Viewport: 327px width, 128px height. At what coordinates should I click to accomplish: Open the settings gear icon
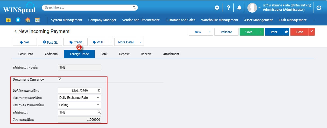pos(217,8)
